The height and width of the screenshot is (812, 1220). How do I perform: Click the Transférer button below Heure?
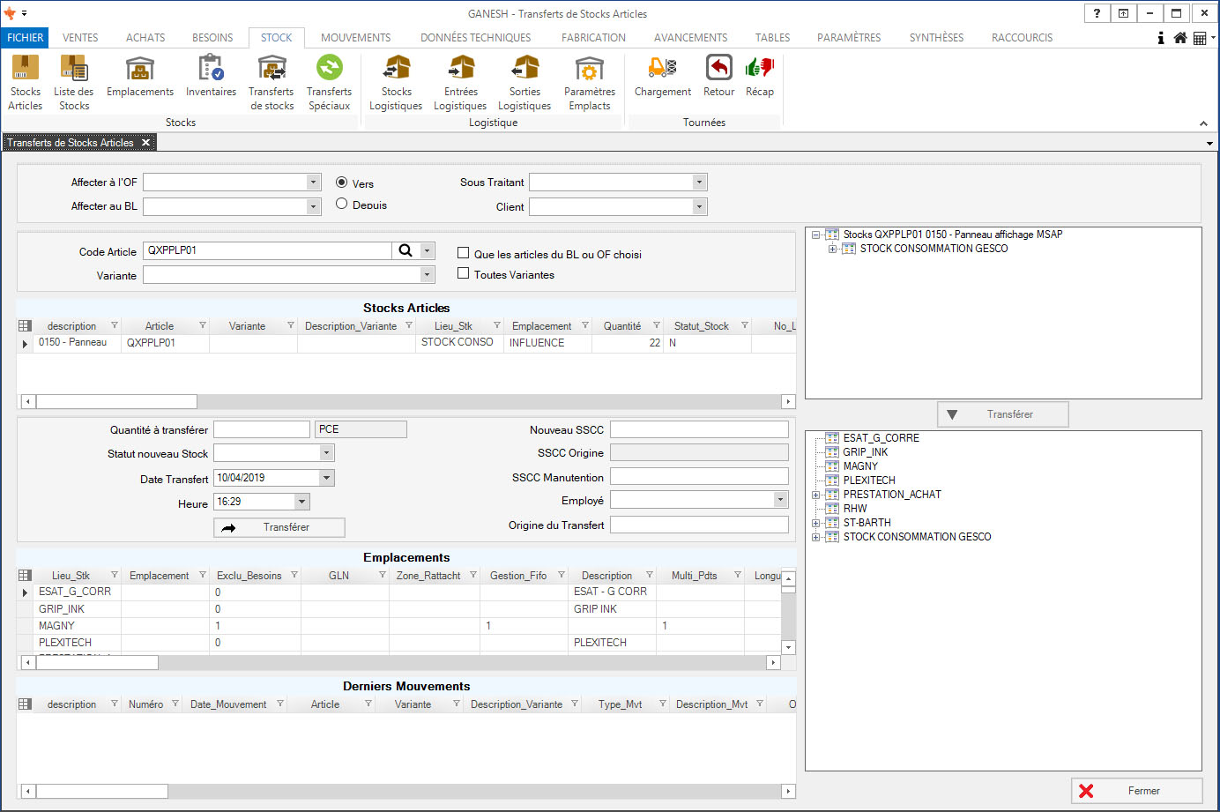[279, 527]
